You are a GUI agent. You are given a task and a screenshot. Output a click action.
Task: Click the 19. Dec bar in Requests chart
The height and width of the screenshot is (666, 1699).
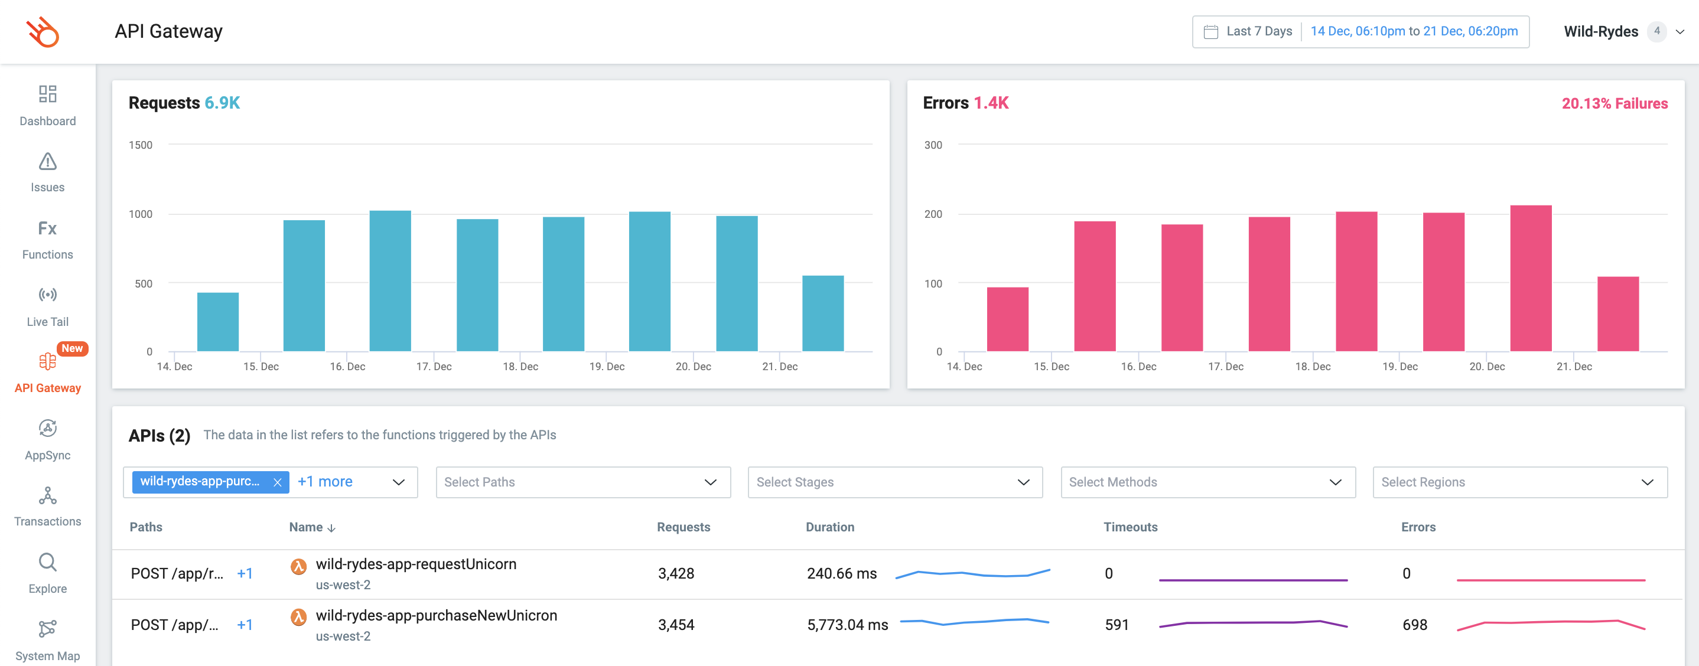point(650,282)
